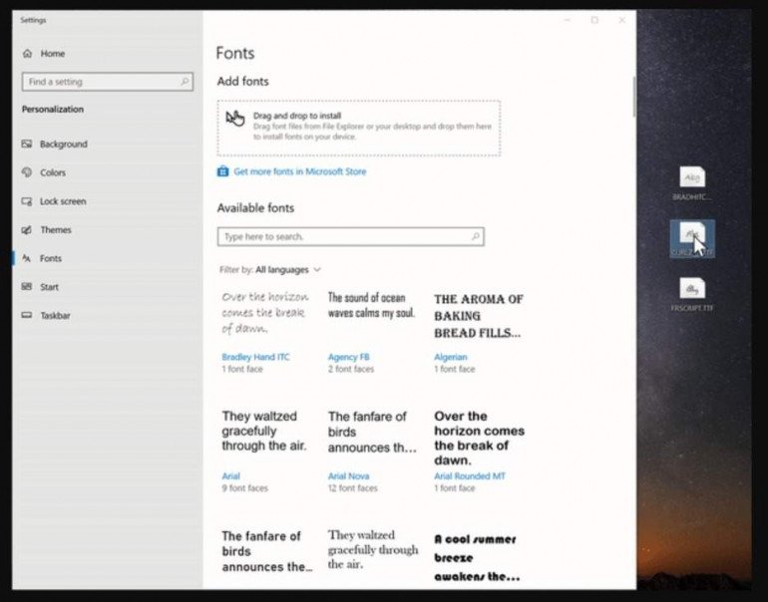The height and width of the screenshot is (602, 768).
Task: Open Arial Rounded MT font details
Action: pos(470,475)
